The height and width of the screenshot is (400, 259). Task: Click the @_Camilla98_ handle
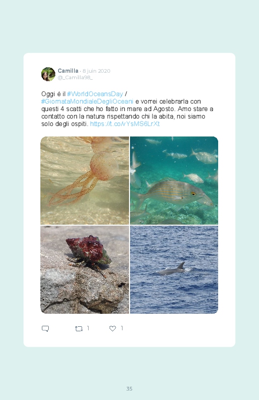pyautogui.click(x=75, y=78)
